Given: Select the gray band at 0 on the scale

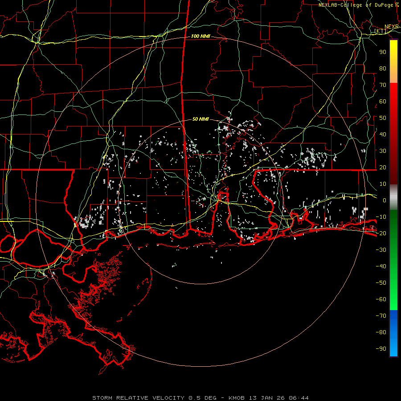Looking at the screenshot, I should pyautogui.click(x=393, y=197).
